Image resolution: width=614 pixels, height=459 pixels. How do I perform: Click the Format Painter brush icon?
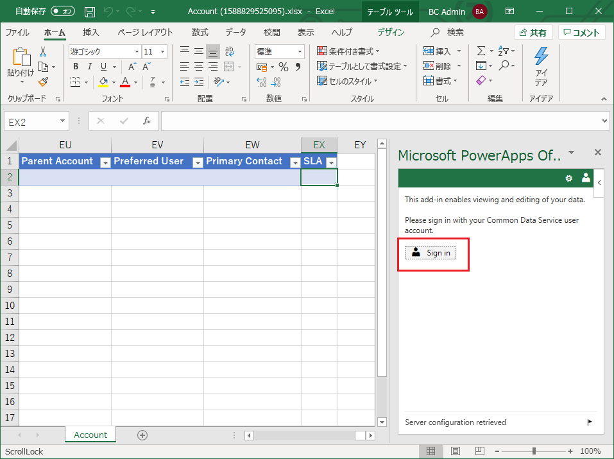(x=43, y=82)
